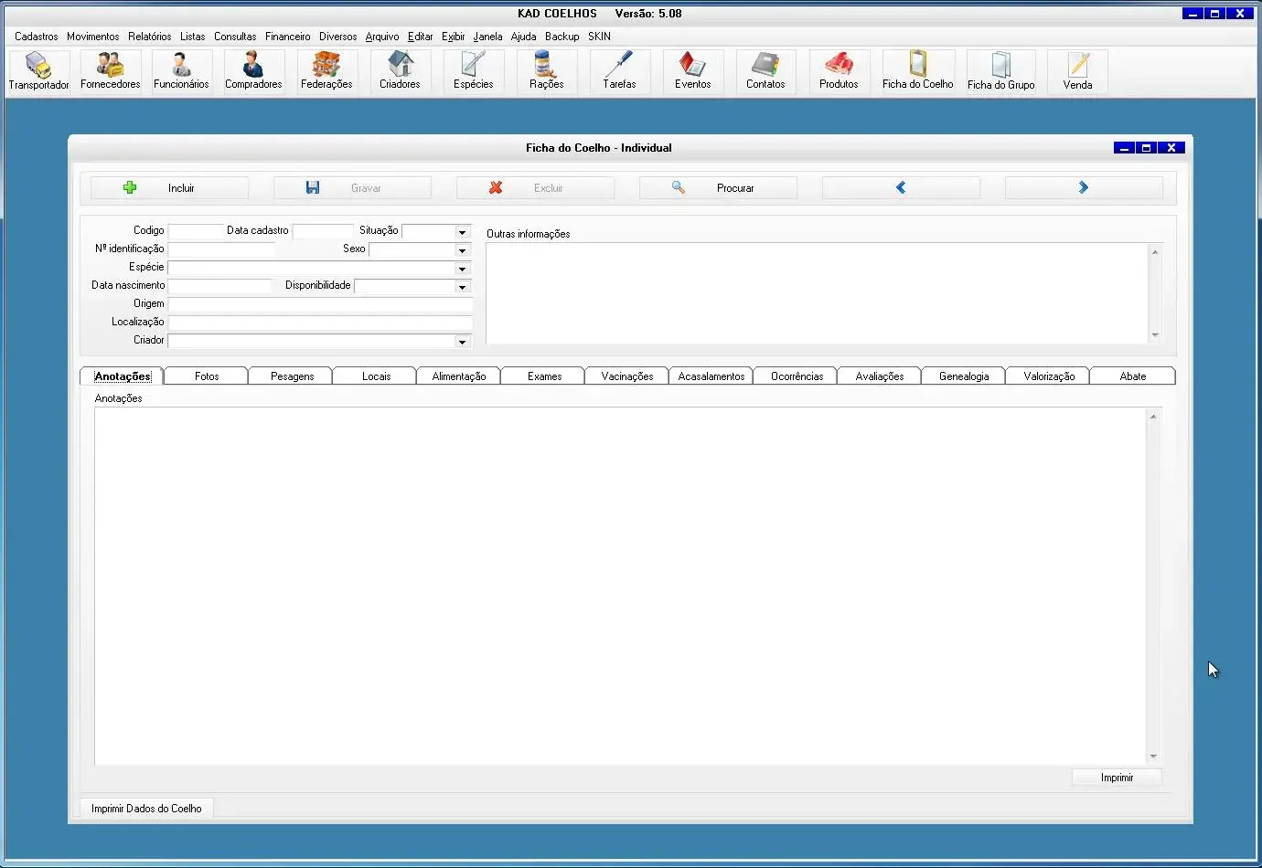The image size is (1262, 868).
Task: Open the Tarefas tool
Action: 619,71
